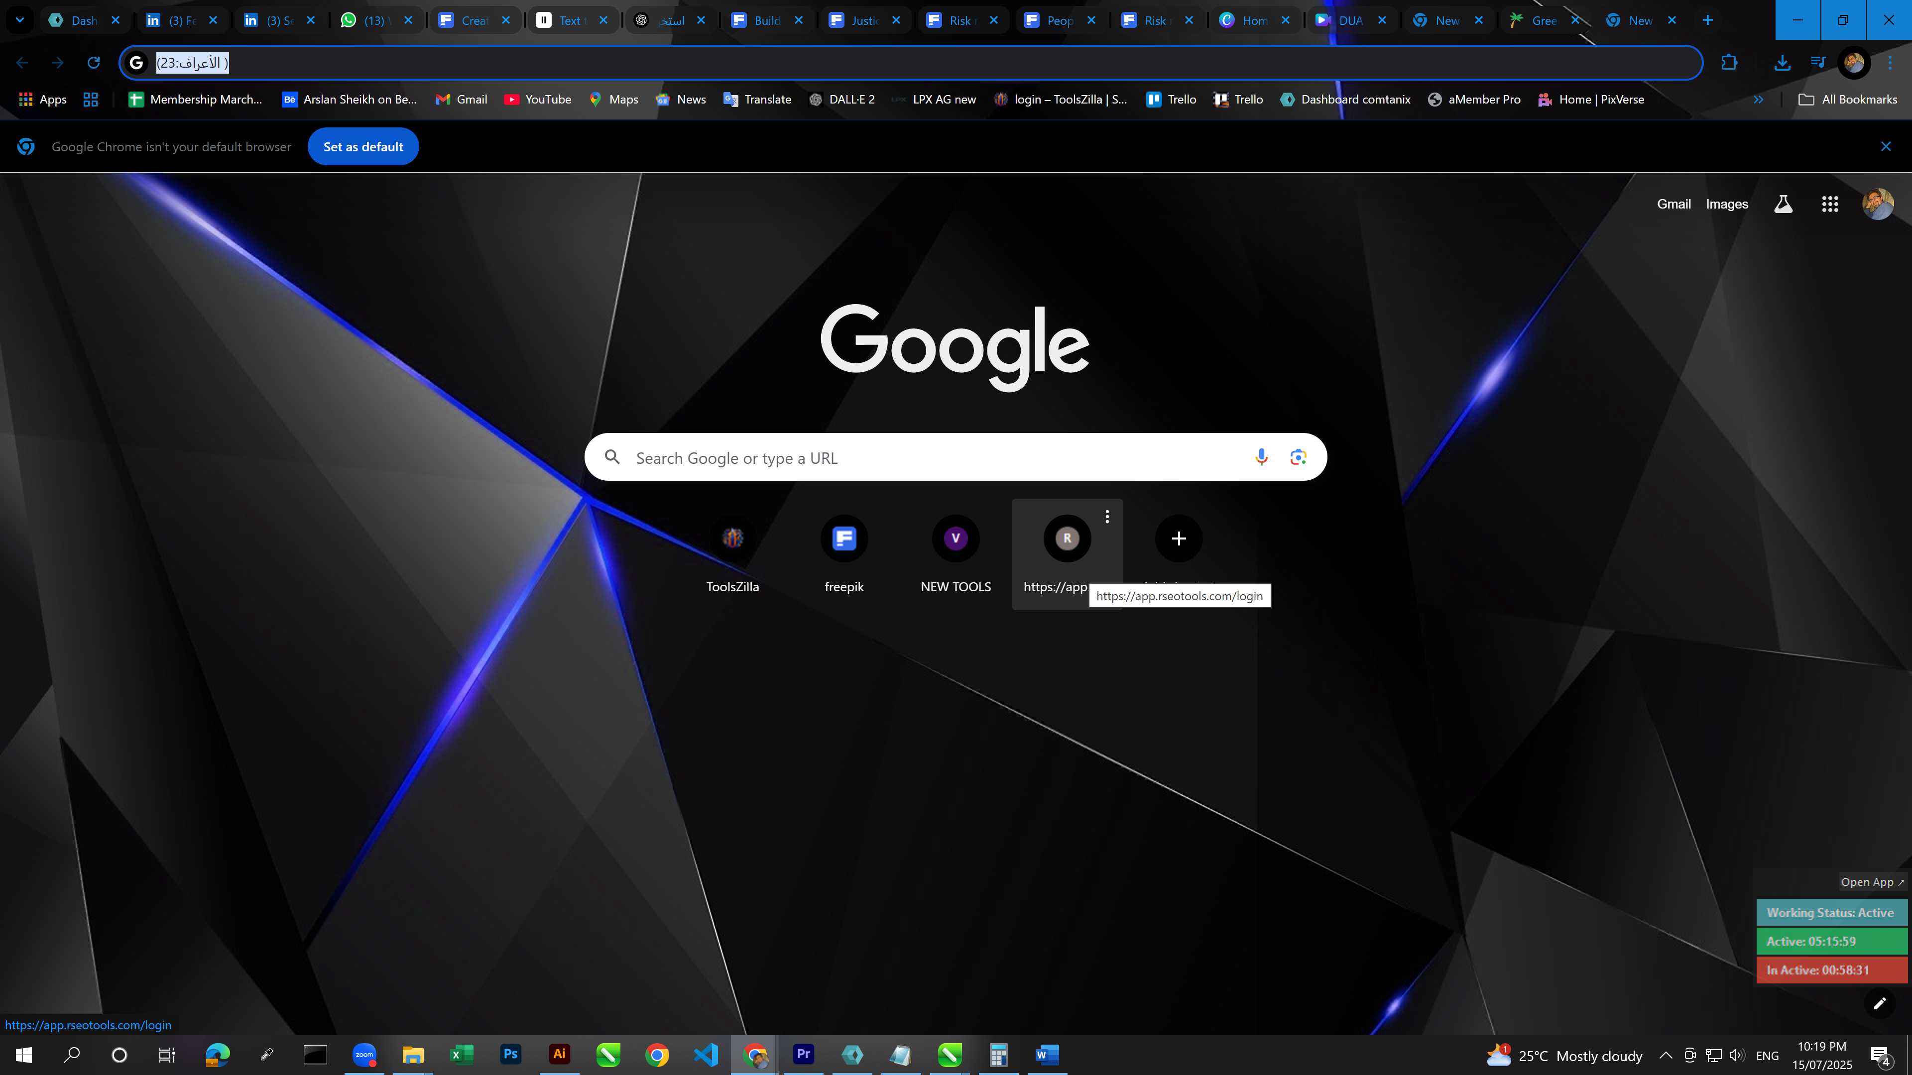Open Translate bookmark
Image resolution: width=1912 pixels, height=1075 pixels.
pos(757,100)
